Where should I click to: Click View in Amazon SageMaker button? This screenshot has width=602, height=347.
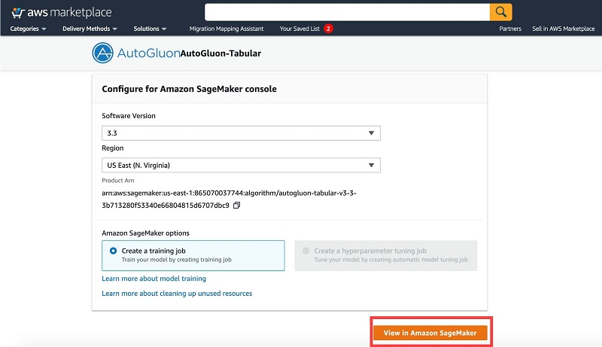coord(430,333)
